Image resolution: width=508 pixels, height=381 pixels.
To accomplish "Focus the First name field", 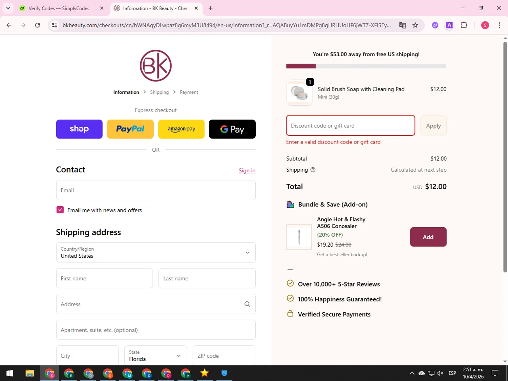I will (104, 278).
